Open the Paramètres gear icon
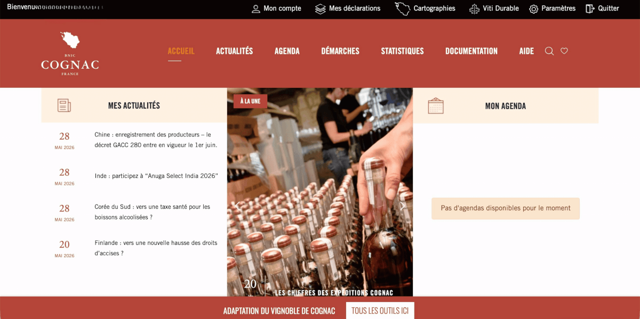The height and width of the screenshot is (319, 640). tap(533, 9)
